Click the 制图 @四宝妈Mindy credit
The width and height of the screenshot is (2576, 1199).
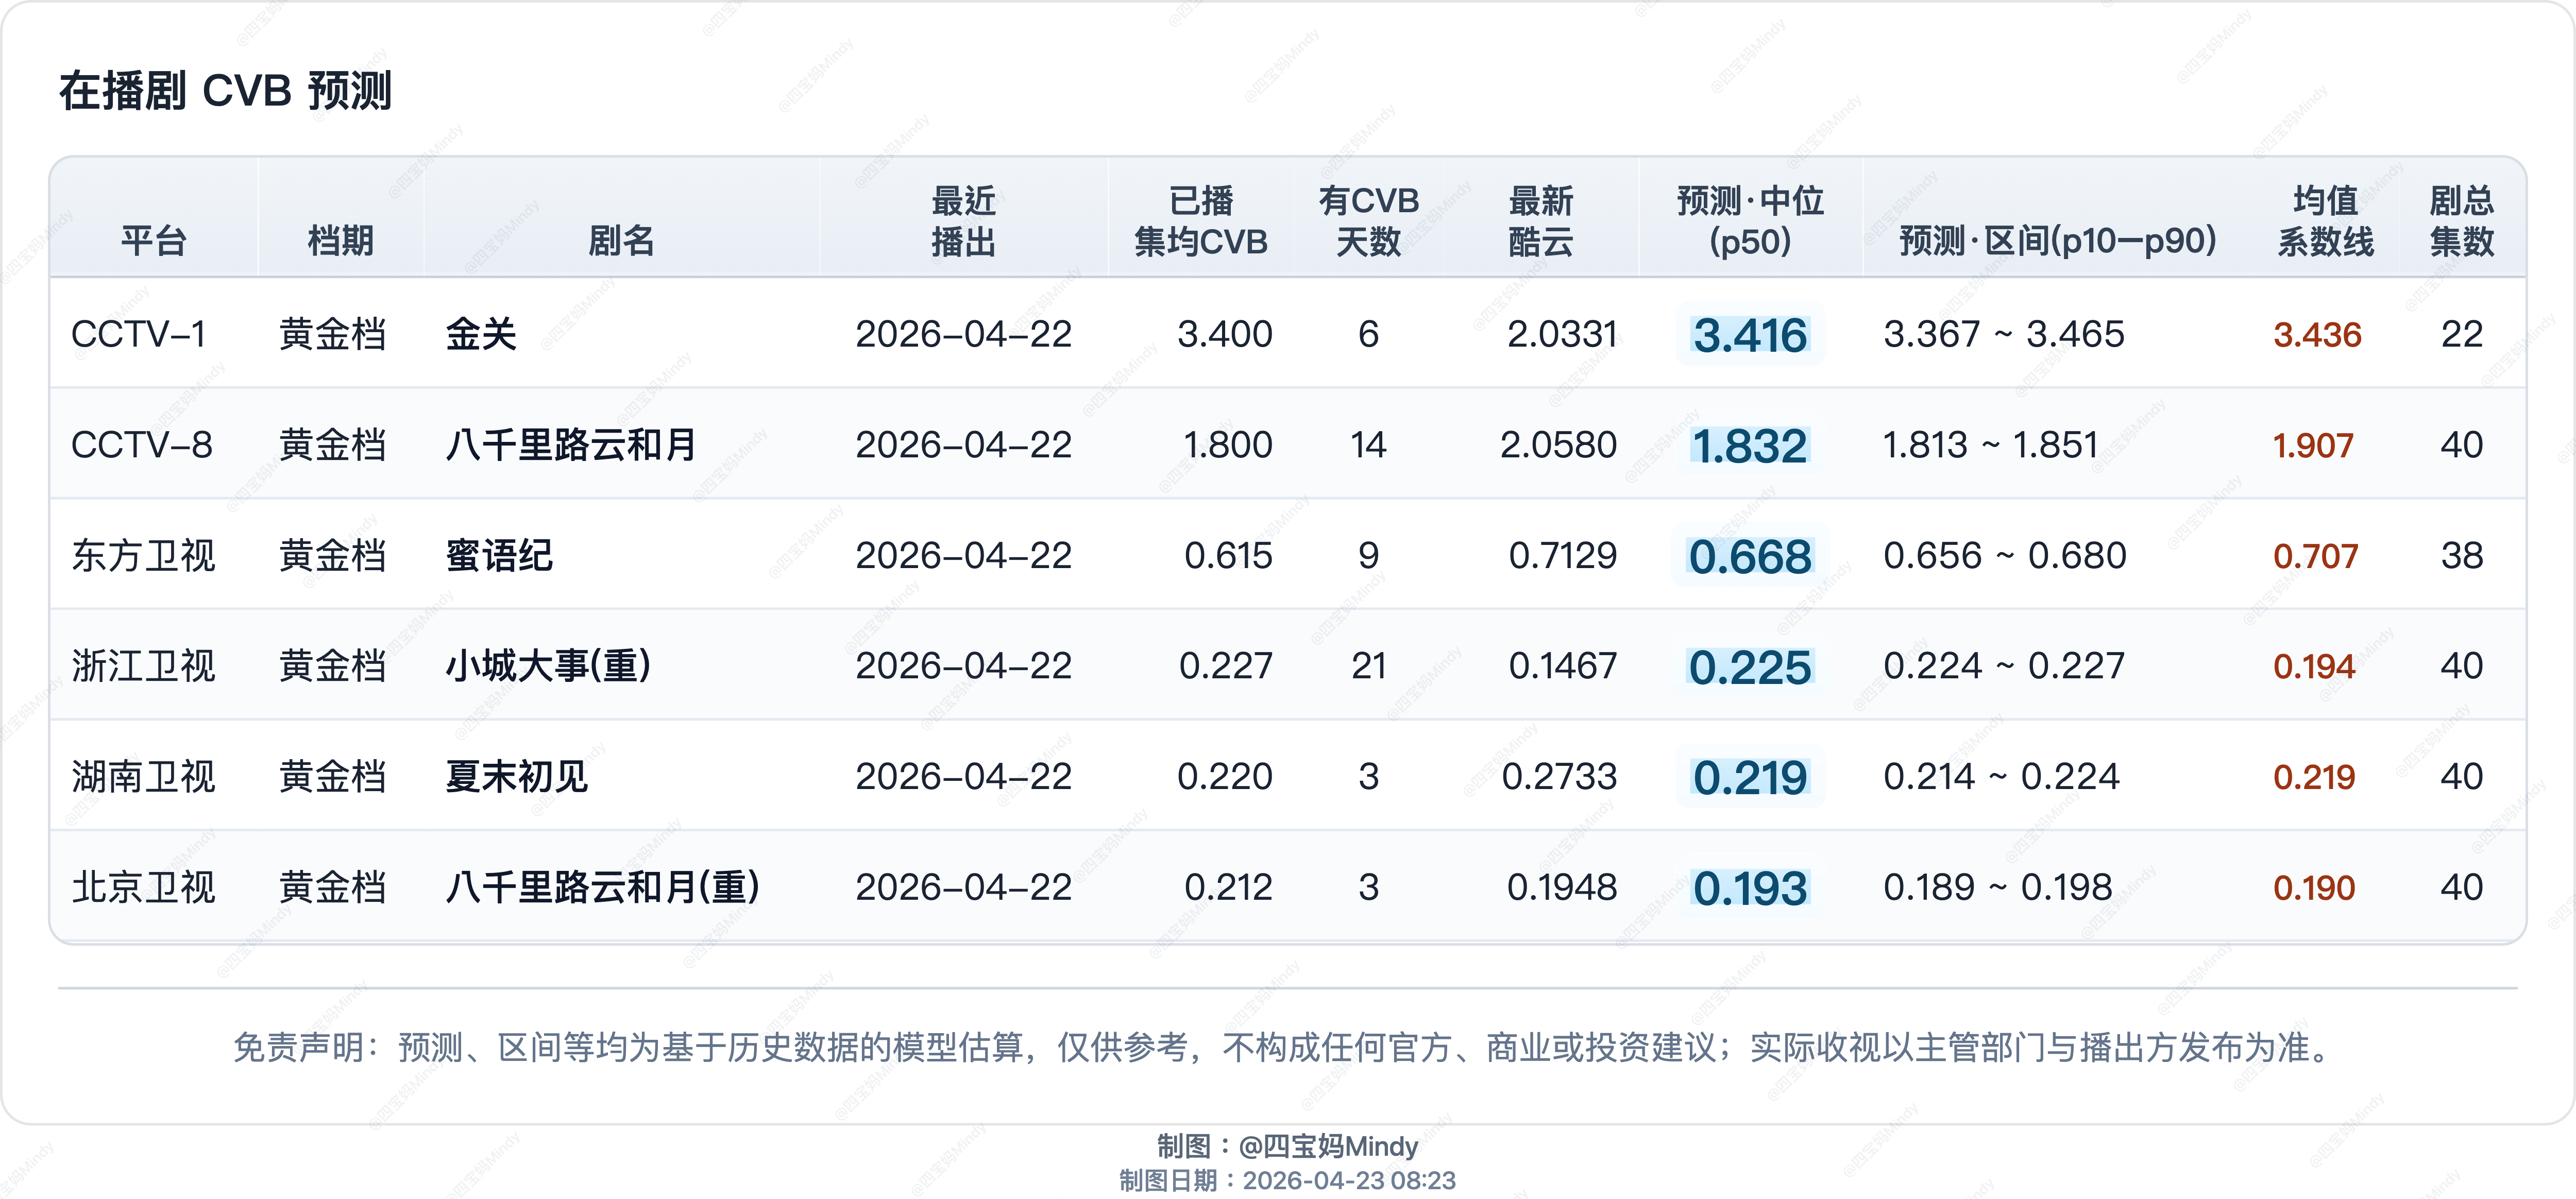click(x=1287, y=1146)
